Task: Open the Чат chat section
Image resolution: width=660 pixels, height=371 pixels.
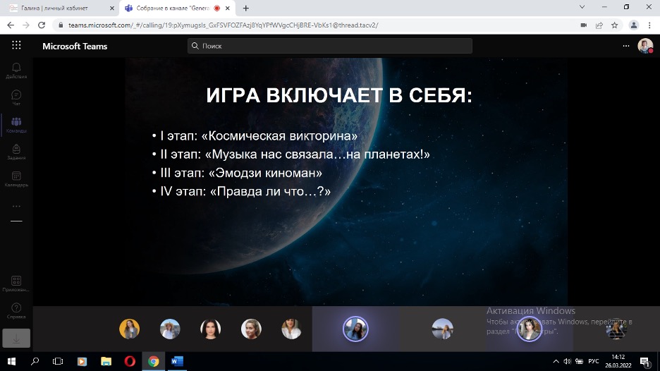Action: pyautogui.click(x=16, y=97)
